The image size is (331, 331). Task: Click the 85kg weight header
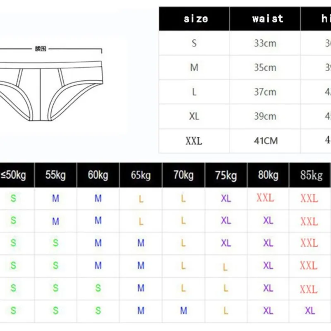click(312, 175)
